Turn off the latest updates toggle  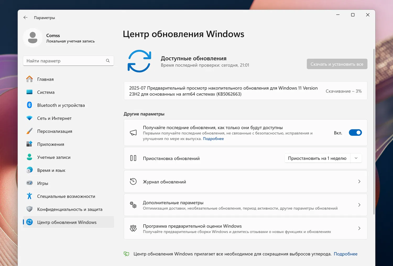tap(355, 133)
